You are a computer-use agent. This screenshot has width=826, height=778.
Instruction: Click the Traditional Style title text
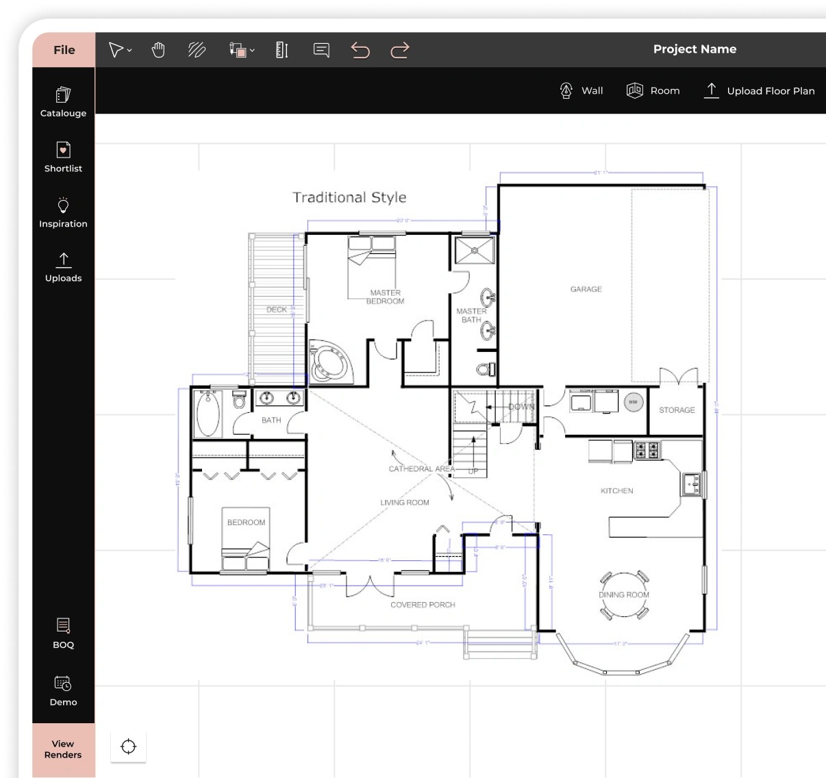coord(349,197)
